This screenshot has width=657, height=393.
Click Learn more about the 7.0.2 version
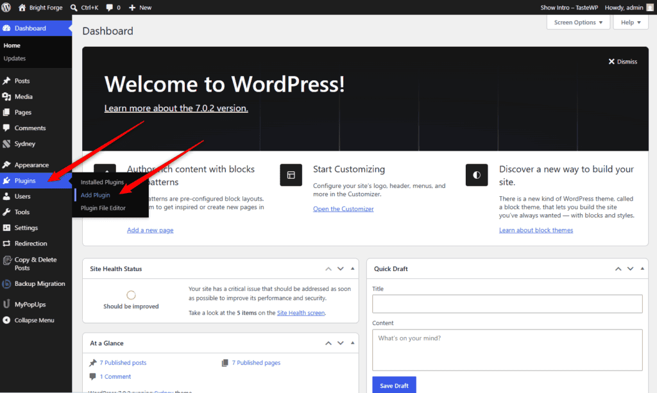[x=176, y=108]
